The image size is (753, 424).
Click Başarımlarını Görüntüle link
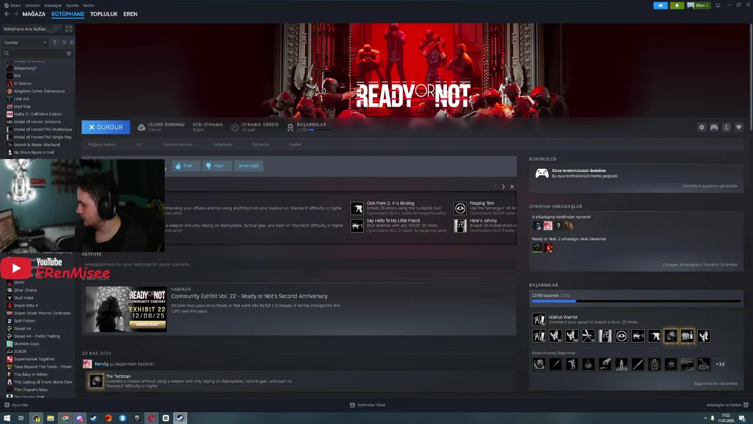(716, 383)
